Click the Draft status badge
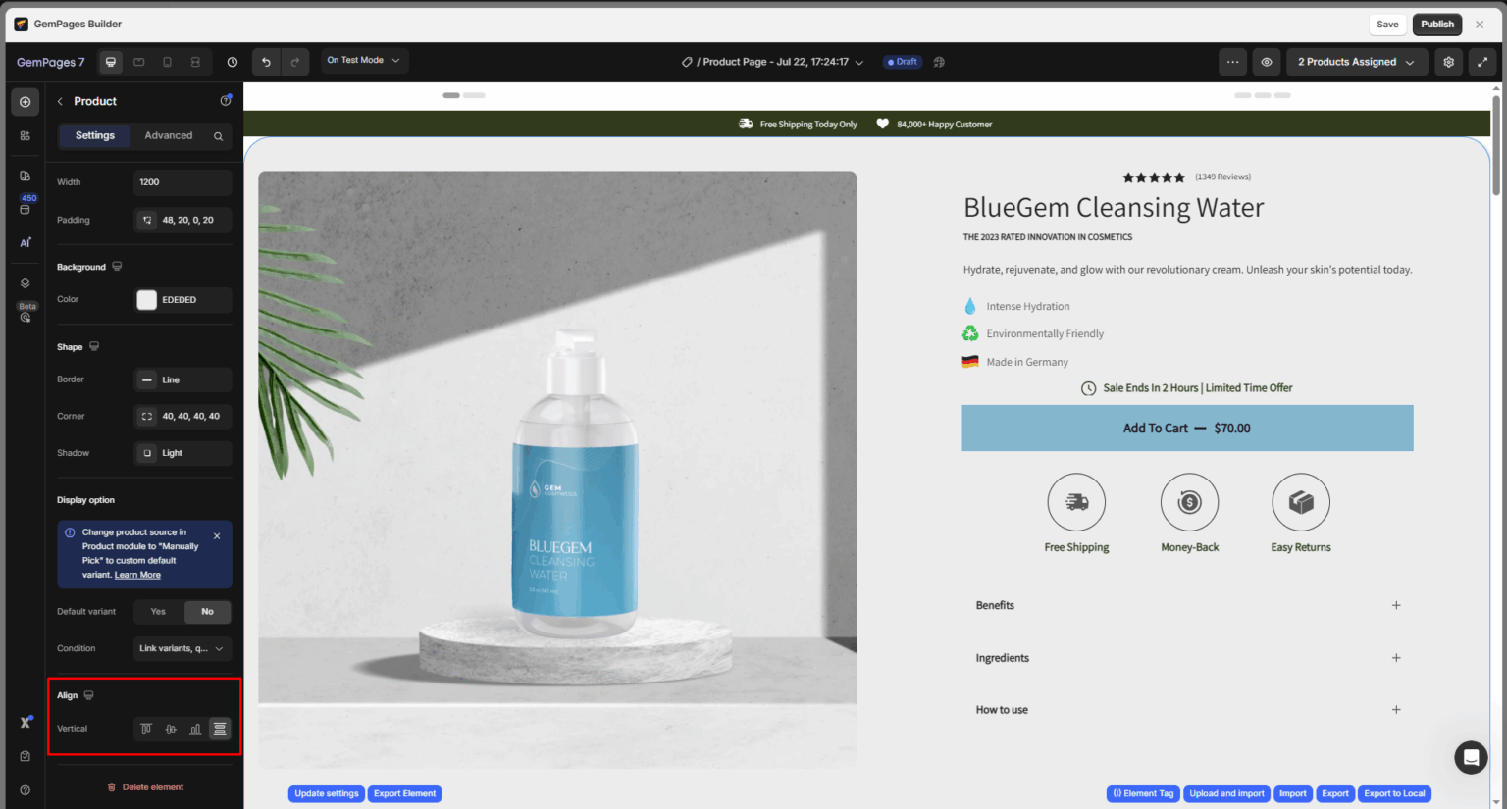Screen dimensions: 1507x809 coord(902,62)
